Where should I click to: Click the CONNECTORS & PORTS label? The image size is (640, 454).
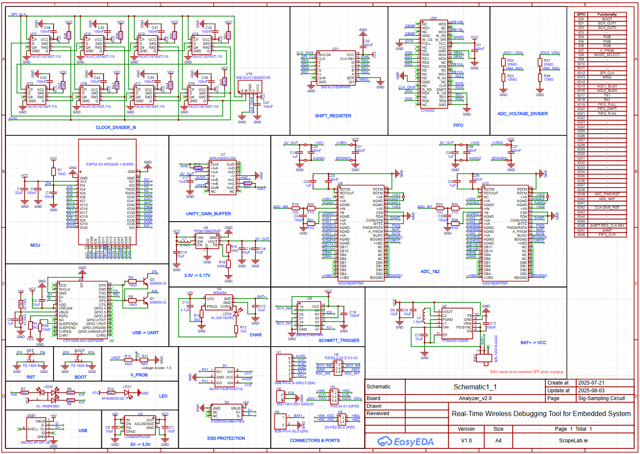coord(315,441)
